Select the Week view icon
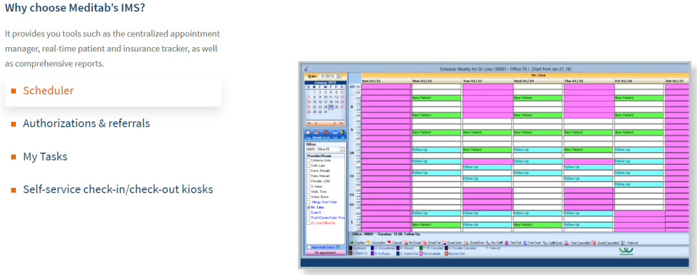This screenshot has height=275, width=697. tap(316, 132)
